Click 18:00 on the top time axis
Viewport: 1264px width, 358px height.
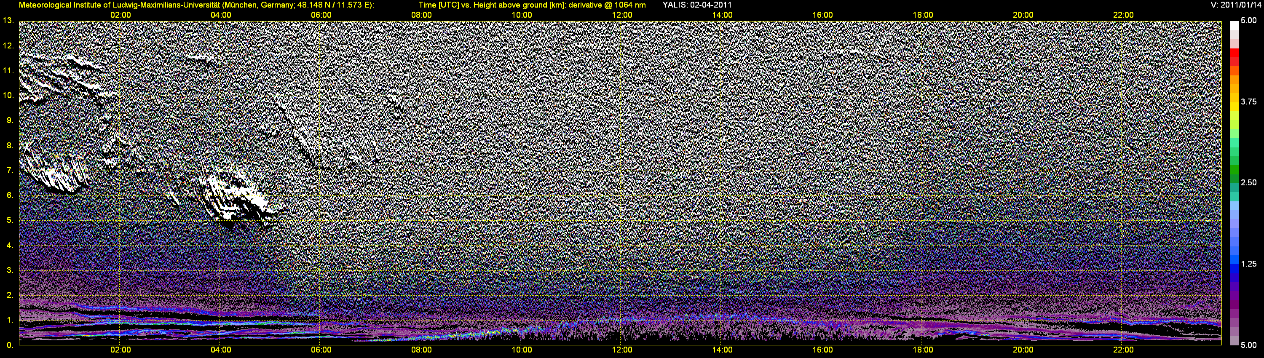click(x=923, y=15)
